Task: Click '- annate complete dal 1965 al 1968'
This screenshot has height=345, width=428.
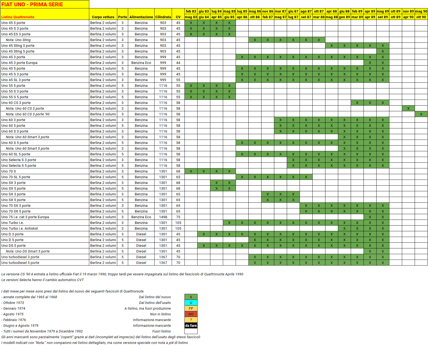Action: pyautogui.click(x=29, y=297)
